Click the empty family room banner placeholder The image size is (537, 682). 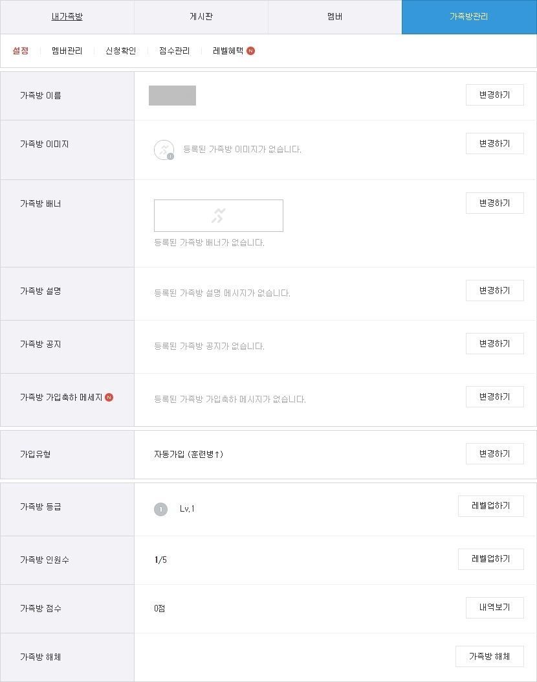coord(219,216)
